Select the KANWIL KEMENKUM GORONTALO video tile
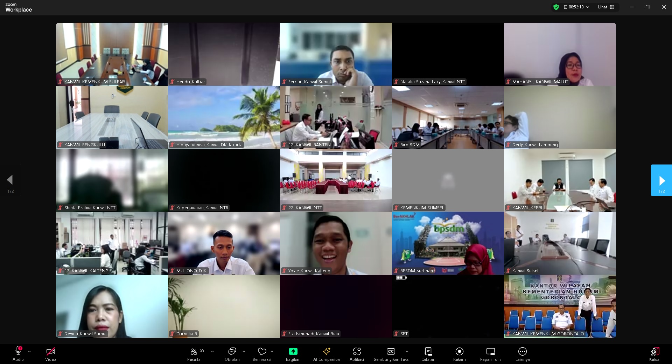 tap(560, 306)
